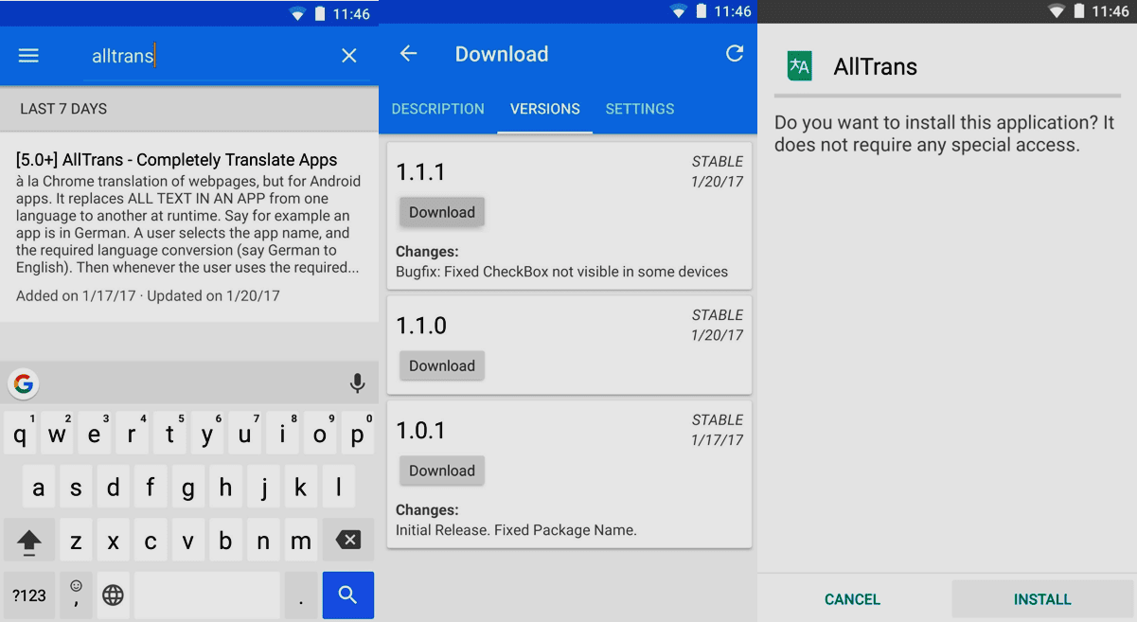1137x622 pixels.
Task: Open the SETTINGS tab
Action: coord(640,109)
